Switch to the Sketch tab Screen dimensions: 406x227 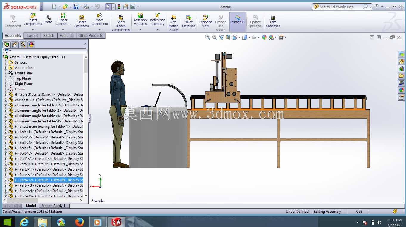click(x=49, y=36)
